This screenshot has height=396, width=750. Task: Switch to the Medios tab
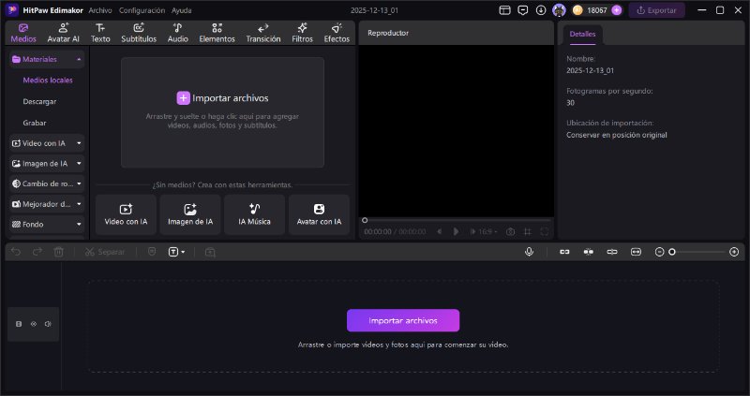[23, 33]
